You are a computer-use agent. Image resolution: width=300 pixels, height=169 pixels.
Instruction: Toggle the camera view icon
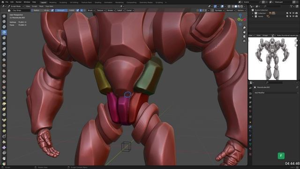pos(244,37)
